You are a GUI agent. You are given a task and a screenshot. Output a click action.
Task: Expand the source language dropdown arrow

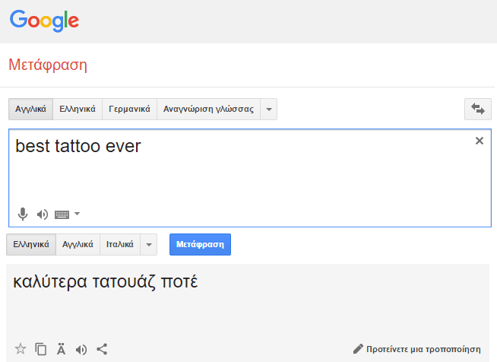(x=269, y=110)
